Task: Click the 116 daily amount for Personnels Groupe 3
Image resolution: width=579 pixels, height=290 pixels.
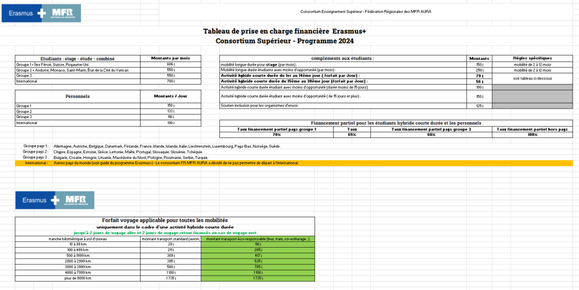Action: (171, 117)
